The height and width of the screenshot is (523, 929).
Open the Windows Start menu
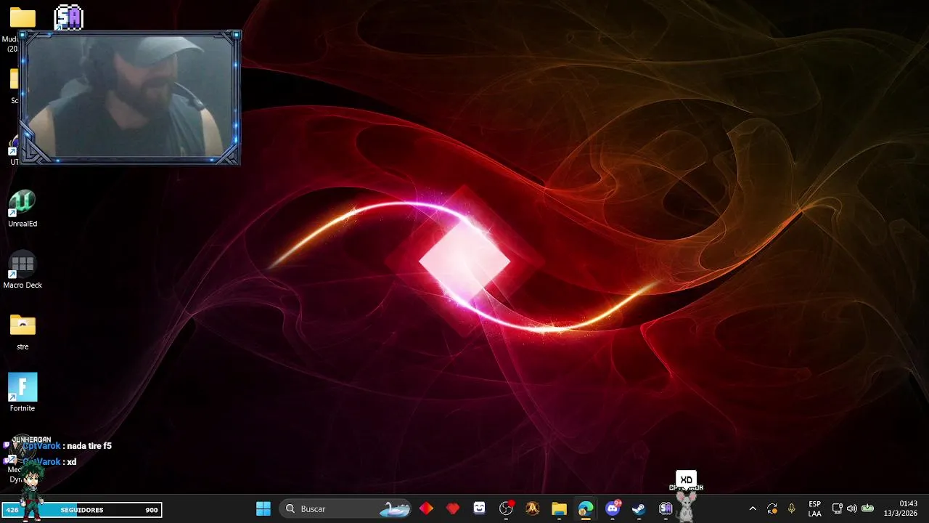(x=263, y=508)
